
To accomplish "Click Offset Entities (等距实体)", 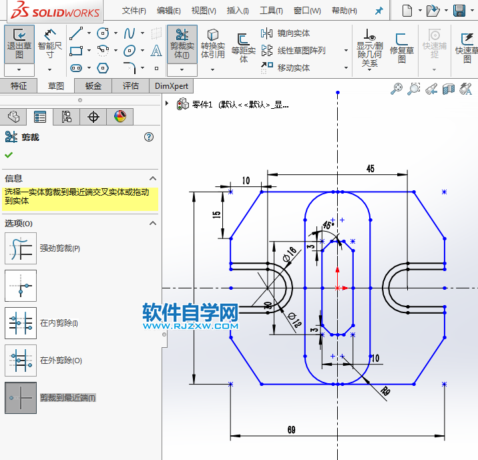I will tap(243, 48).
